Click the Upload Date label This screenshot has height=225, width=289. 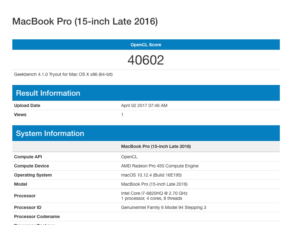(x=27, y=105)
